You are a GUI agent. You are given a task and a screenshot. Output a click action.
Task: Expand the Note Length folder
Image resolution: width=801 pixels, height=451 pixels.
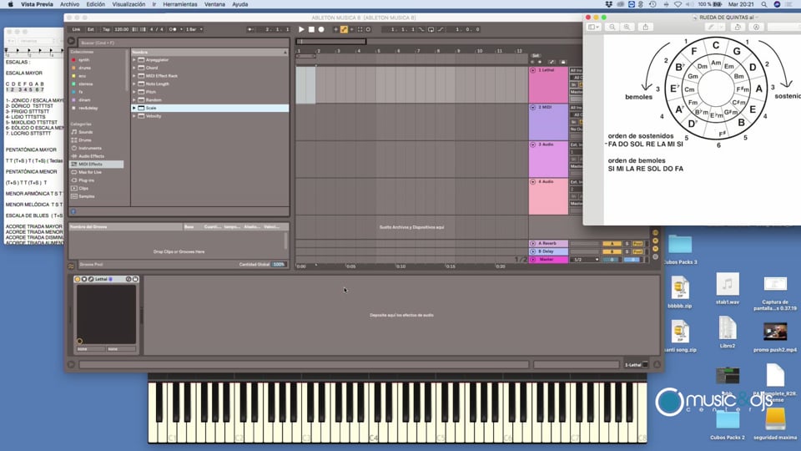134,84
